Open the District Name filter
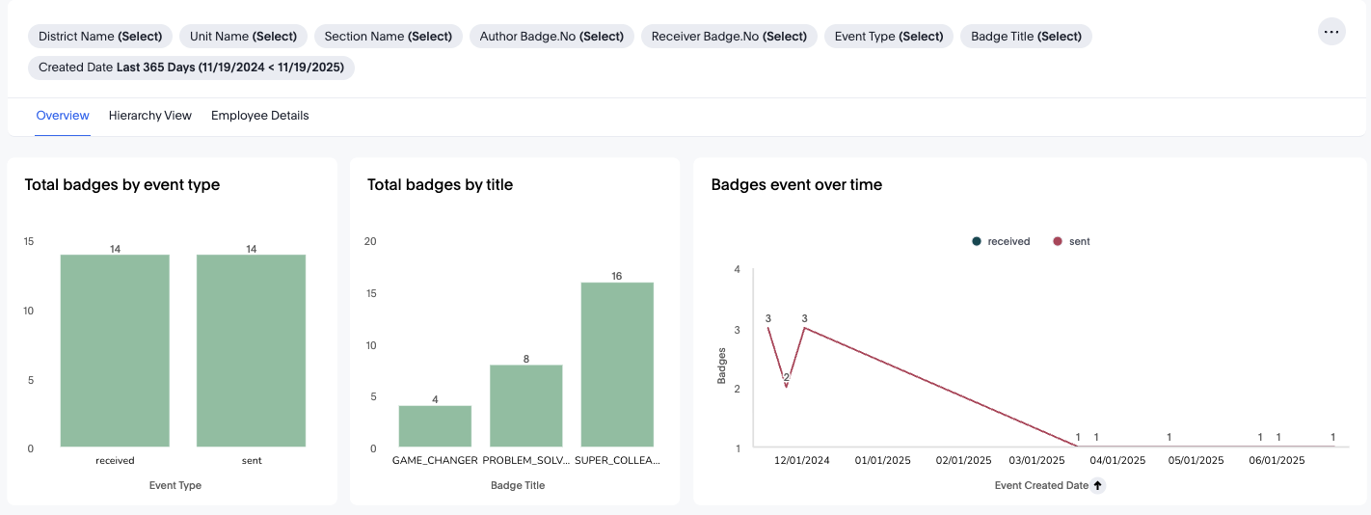Image resolution: width=1371 pixels, height=515 pixels. [x=100, y=37]
